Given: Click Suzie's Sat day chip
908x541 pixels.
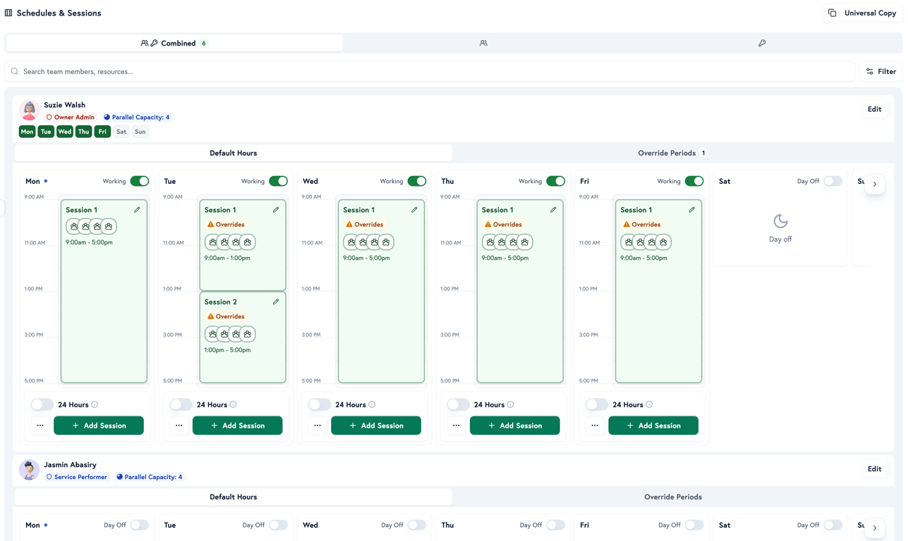Looking at the screenshot, I should (121, 132).
